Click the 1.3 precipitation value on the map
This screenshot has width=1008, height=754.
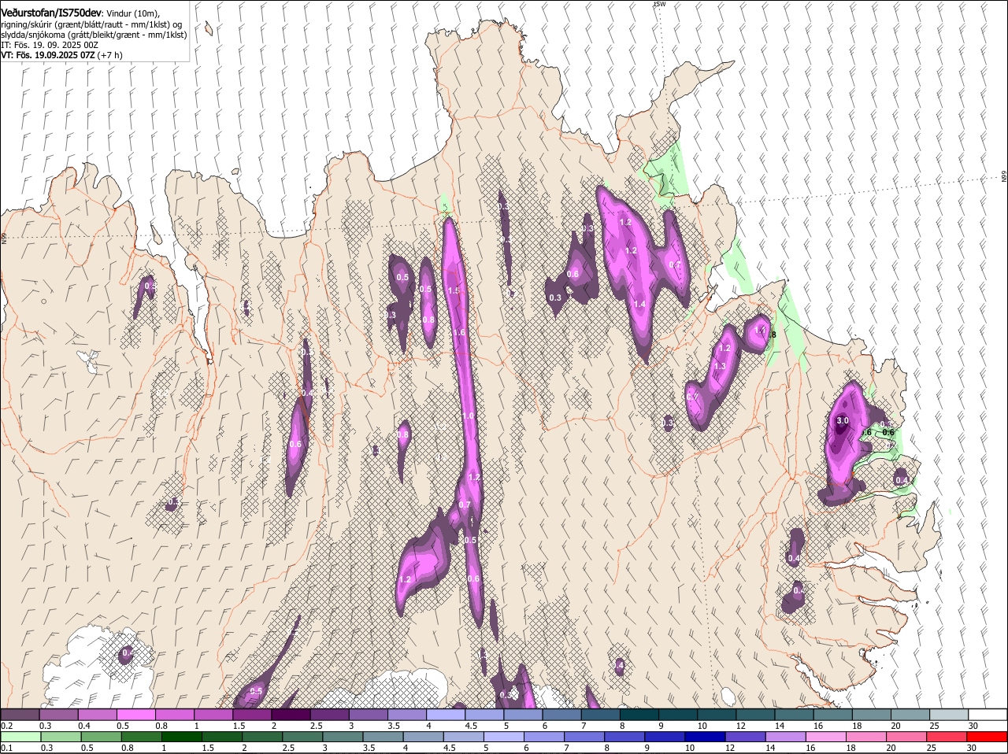(x=720, y=366)
